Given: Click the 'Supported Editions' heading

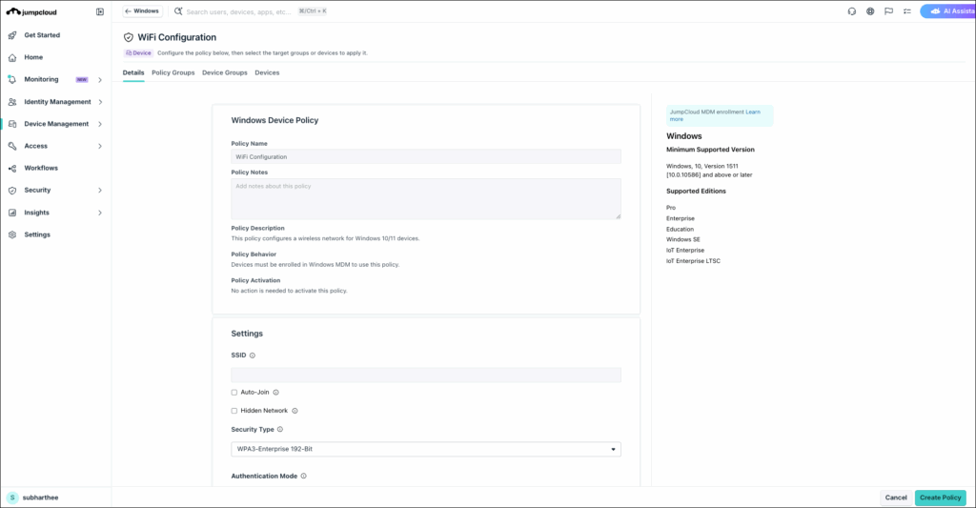Looking at the screenshot, I should [696, 192].
